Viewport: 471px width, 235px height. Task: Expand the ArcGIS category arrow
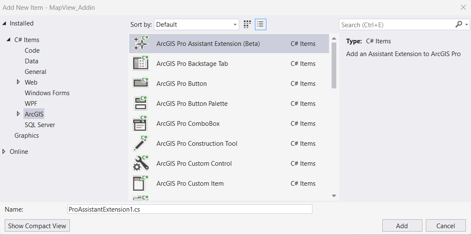coord(18,114)
